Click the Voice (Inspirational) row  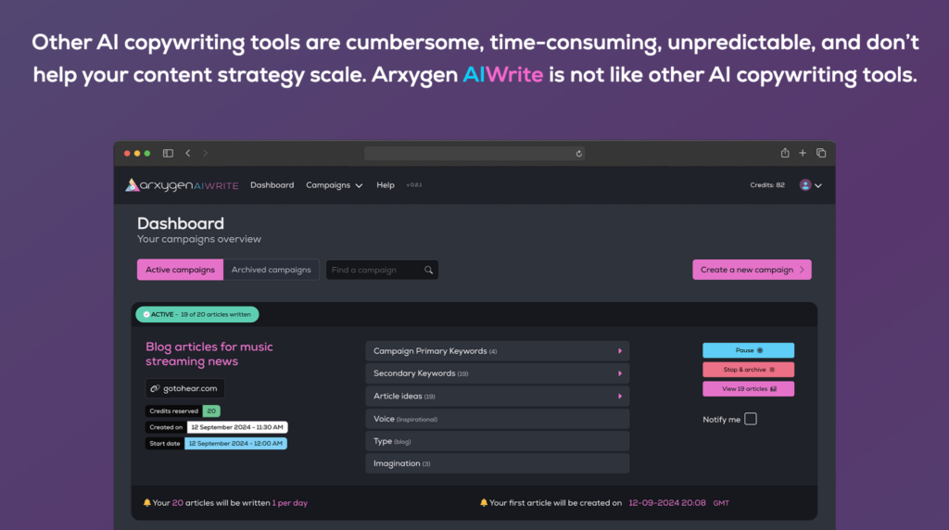(x=498, y=419)
